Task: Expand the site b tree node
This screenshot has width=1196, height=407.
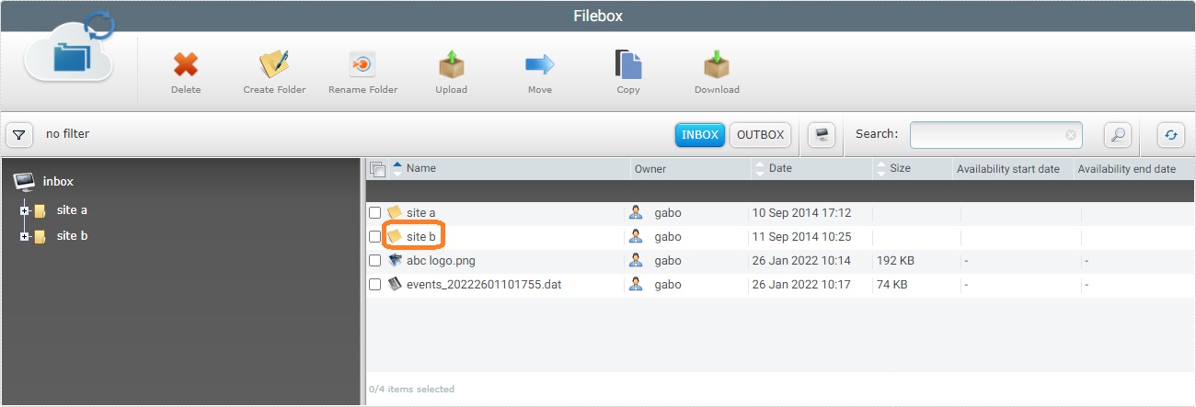Action: (25, 237)
